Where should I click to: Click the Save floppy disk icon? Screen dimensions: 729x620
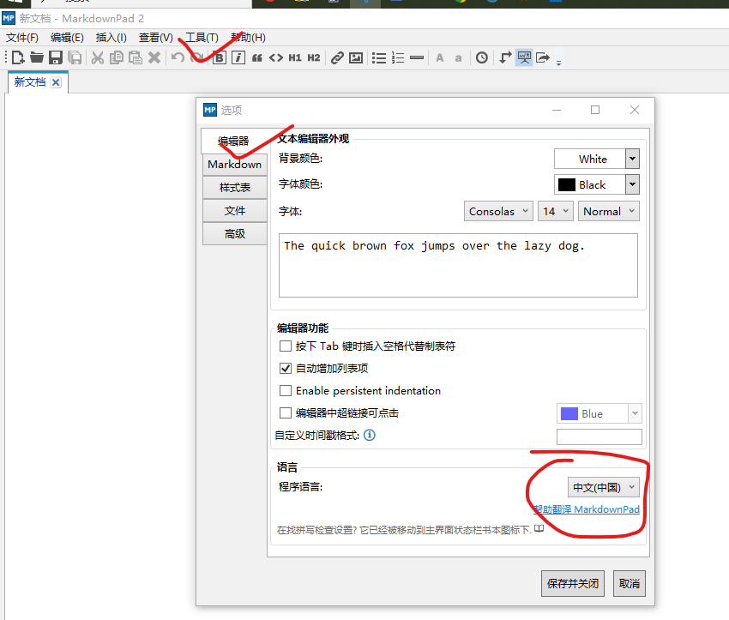click(56, 57)
